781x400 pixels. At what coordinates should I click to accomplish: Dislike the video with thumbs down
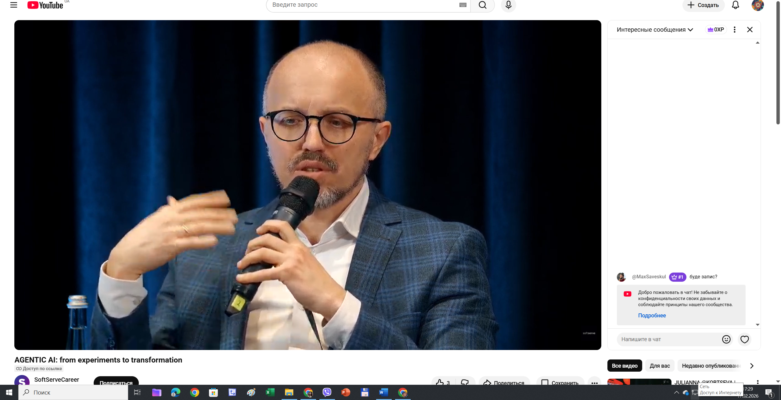pos(465,382)
